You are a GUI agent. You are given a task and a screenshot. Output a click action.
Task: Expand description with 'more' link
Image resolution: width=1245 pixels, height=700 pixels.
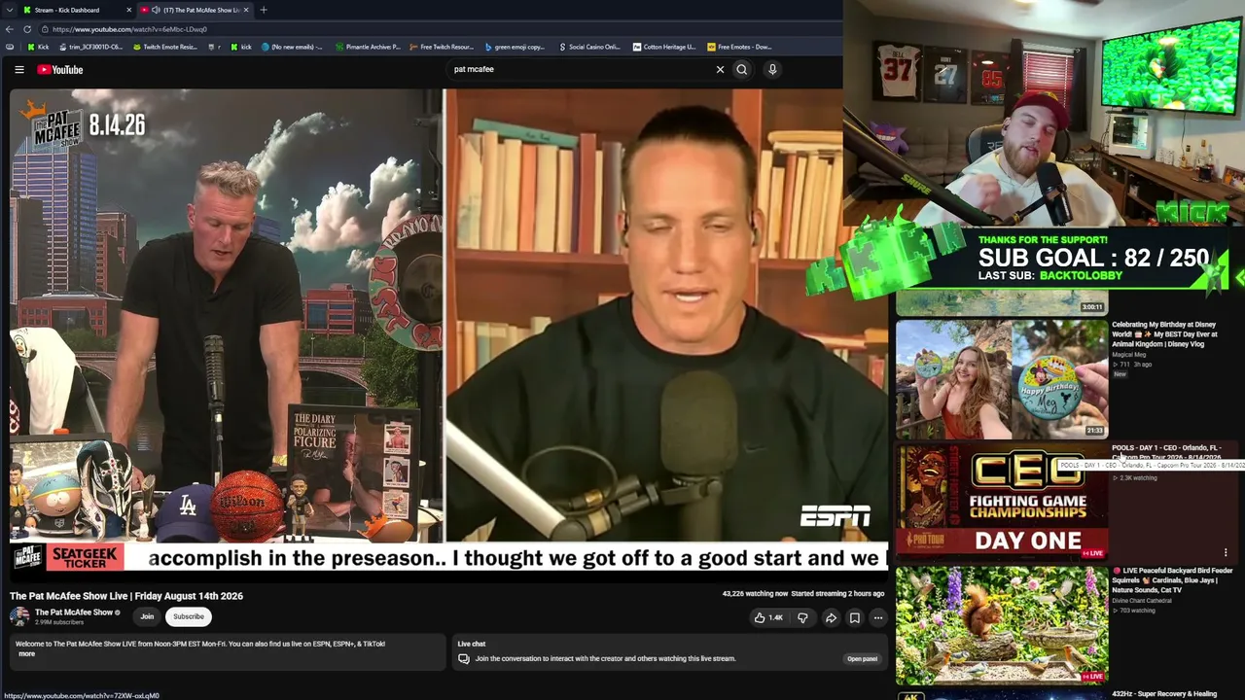[26, 653]
